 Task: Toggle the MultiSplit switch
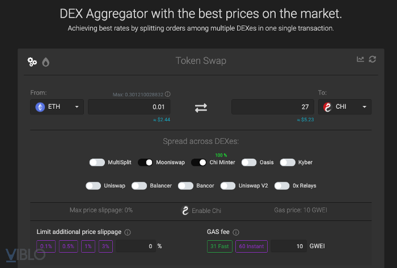(x=97, y=163)
